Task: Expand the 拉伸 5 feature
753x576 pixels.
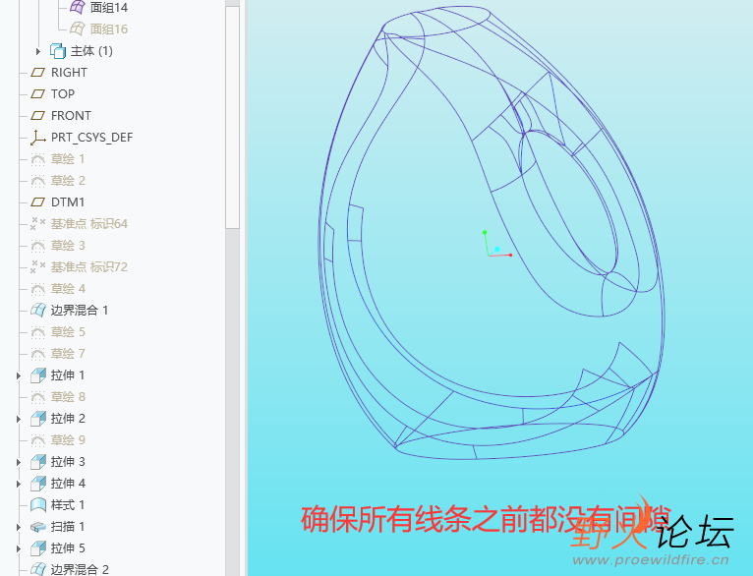Action: 19,548
